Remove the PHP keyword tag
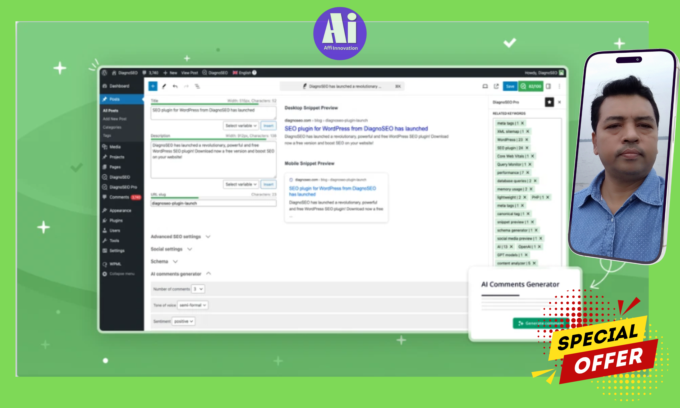The width and height of the screenshot is (680, 408). pos(548,197)
